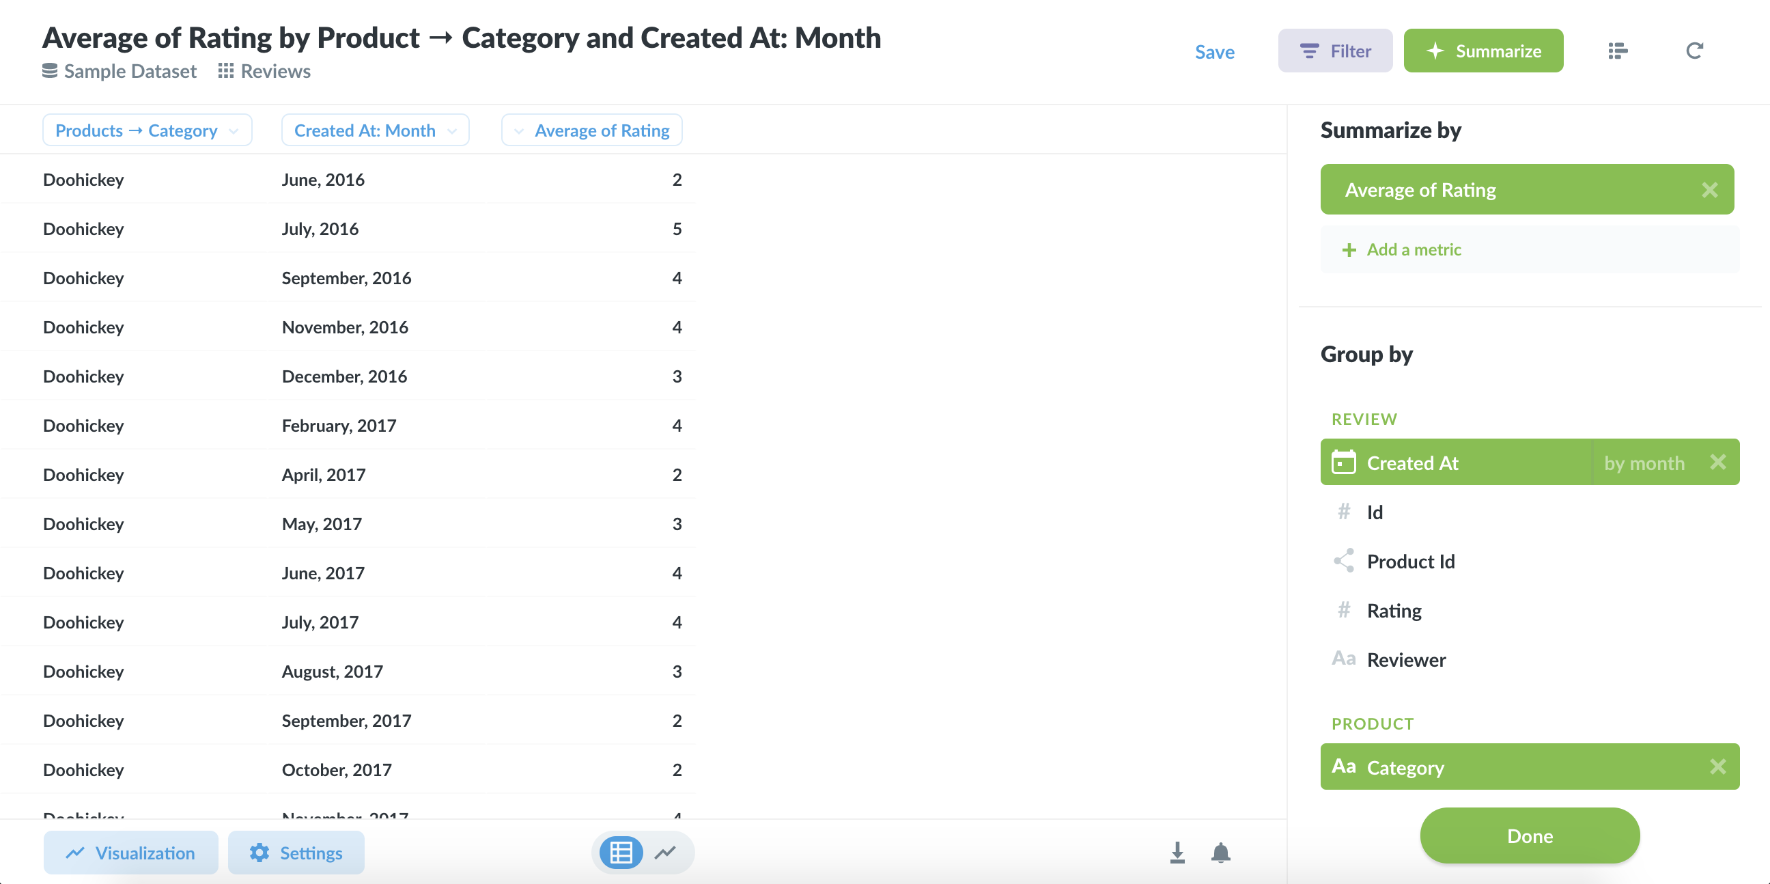Switch to line chart visualization icon

tap(664, 853)
